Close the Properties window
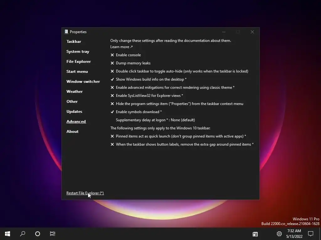Image resolution: width=321 pixels, height=240 pixels. [252, 32]
